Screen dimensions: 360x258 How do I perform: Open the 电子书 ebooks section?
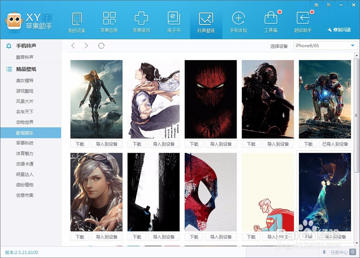(x=174, y=23)
